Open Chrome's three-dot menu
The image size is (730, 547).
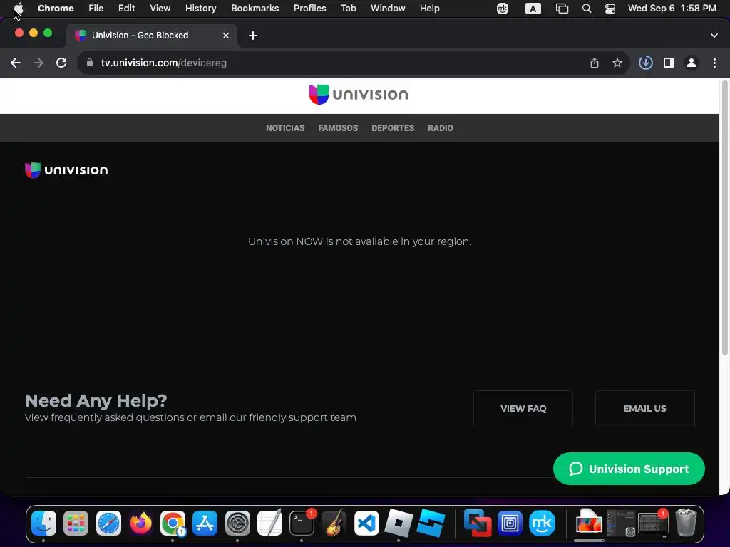[x=714, y=63]
